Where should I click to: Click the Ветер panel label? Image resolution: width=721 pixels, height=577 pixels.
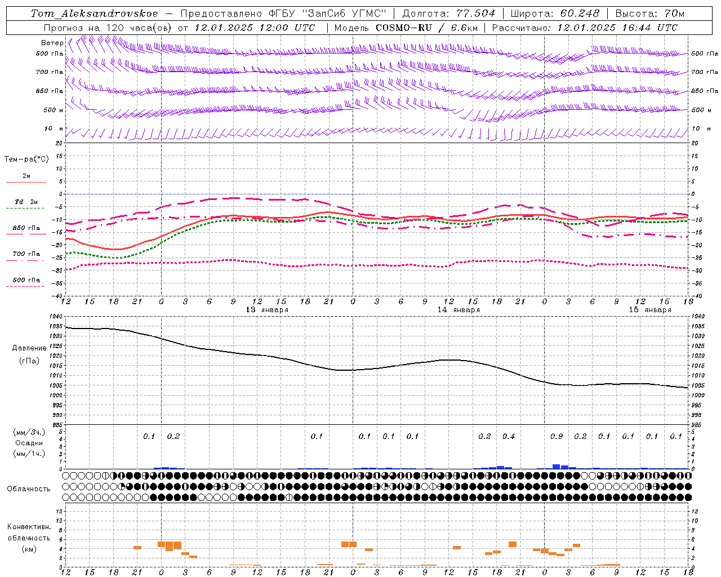(x=52, y=43)
